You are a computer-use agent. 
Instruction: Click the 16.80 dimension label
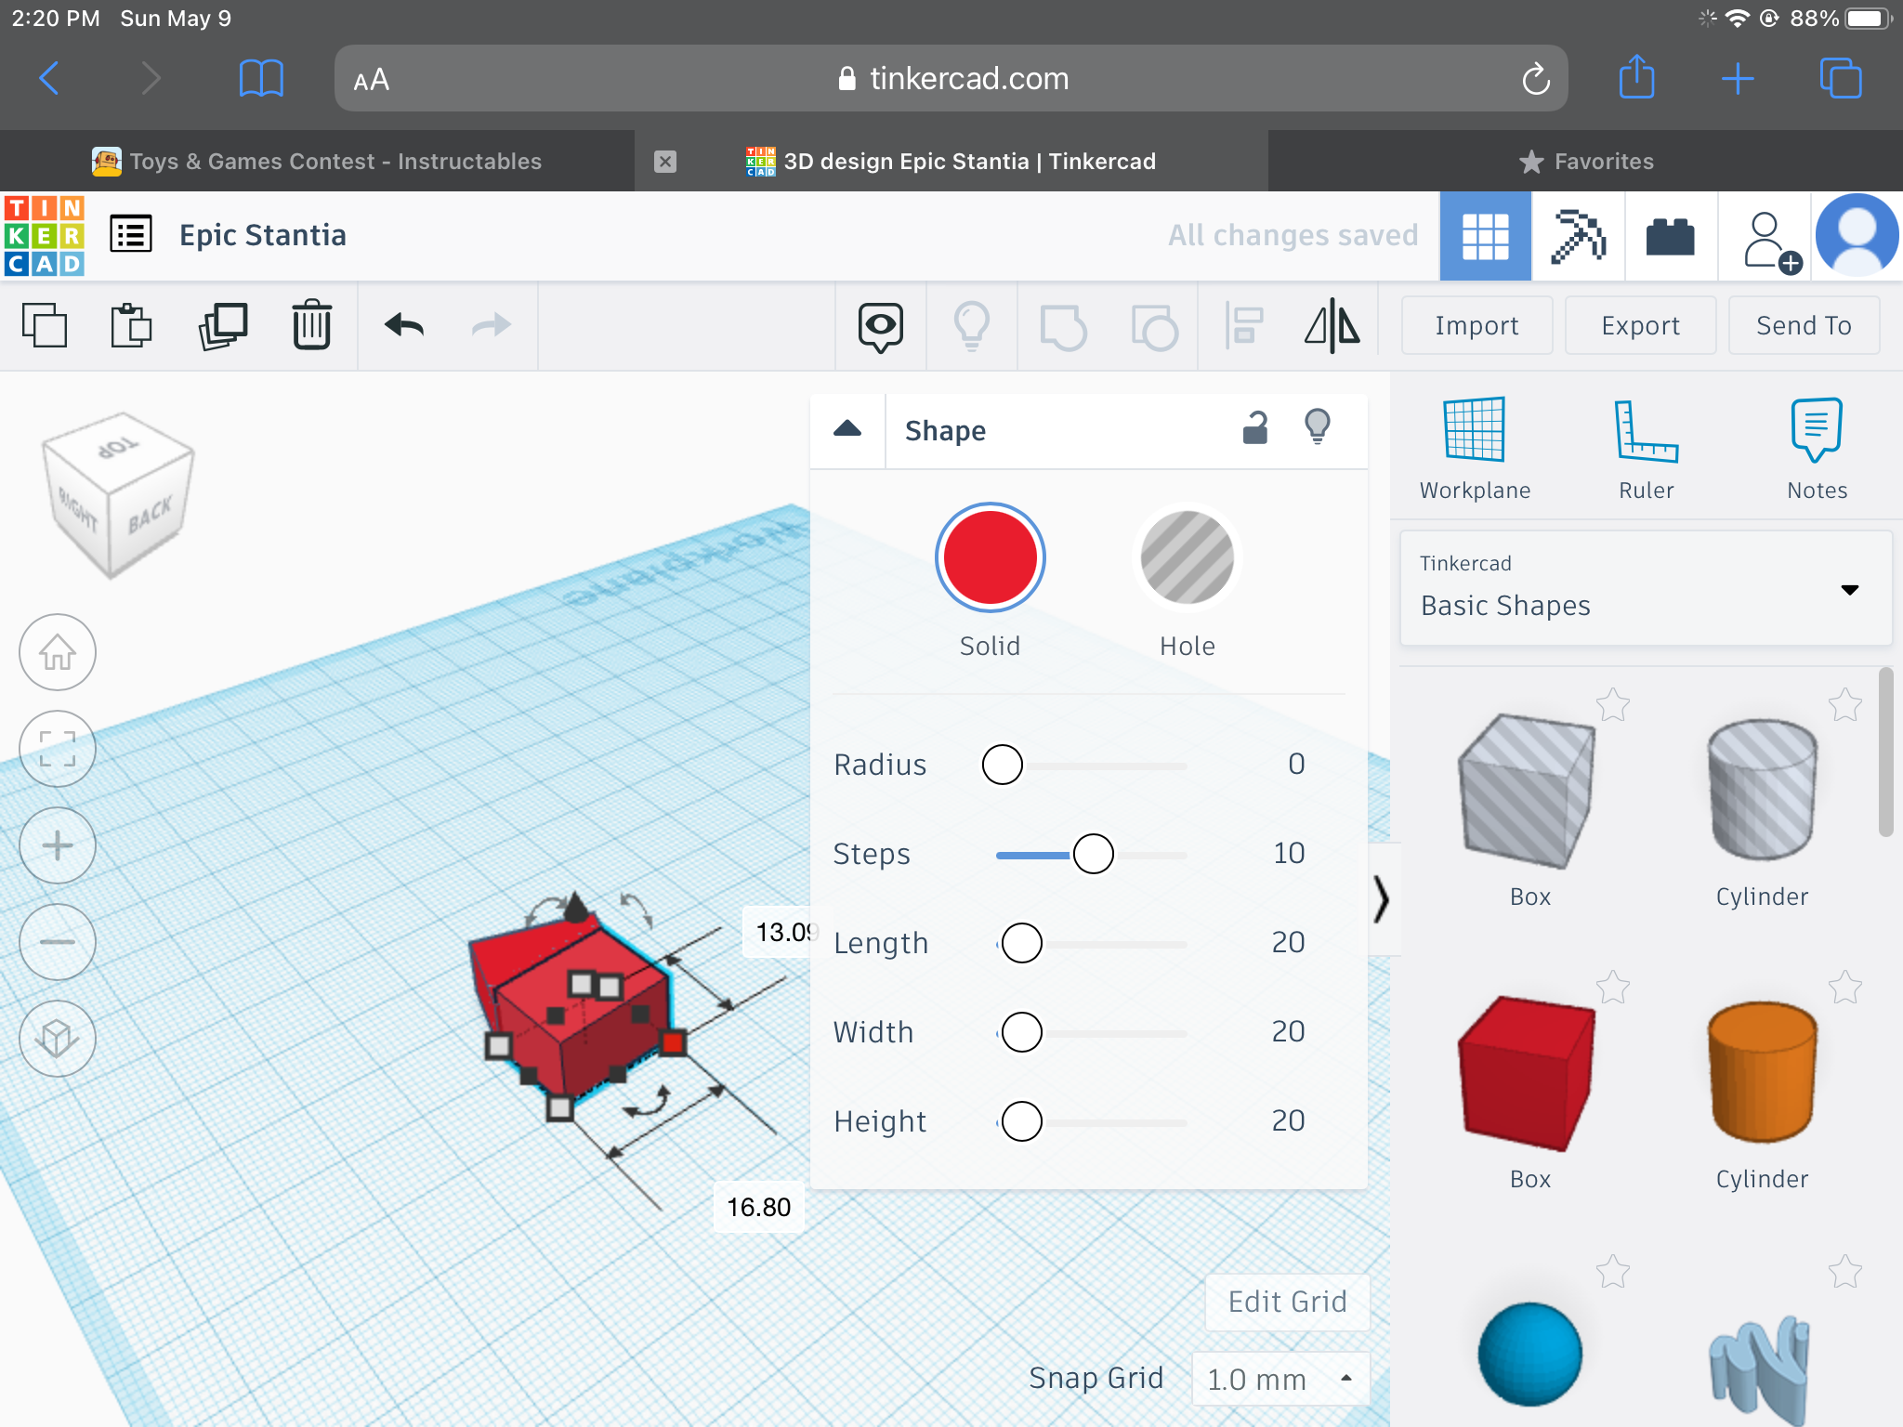pos(759,1207)
